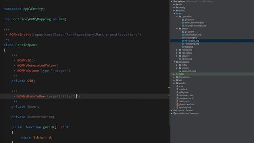Click the composer.json file icon
Screen dimensions: 254x143
(x=177, y=95)
